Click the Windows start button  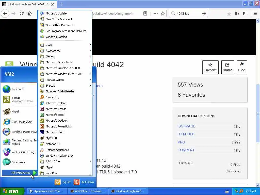[12, 191]
